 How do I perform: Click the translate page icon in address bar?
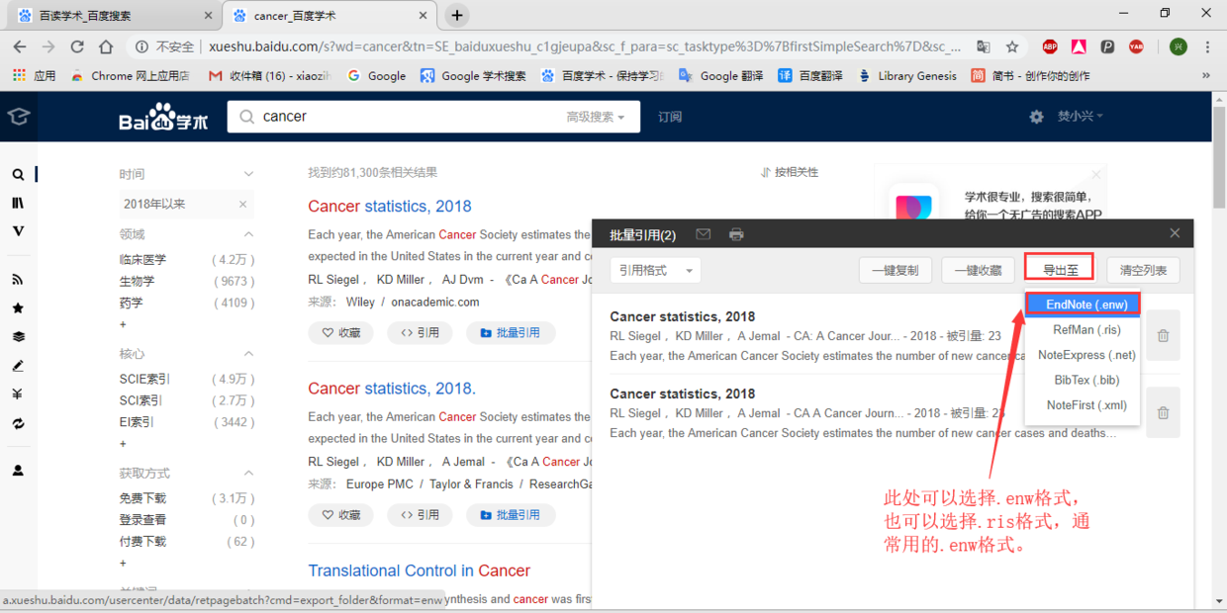click(x=983, y=46)
